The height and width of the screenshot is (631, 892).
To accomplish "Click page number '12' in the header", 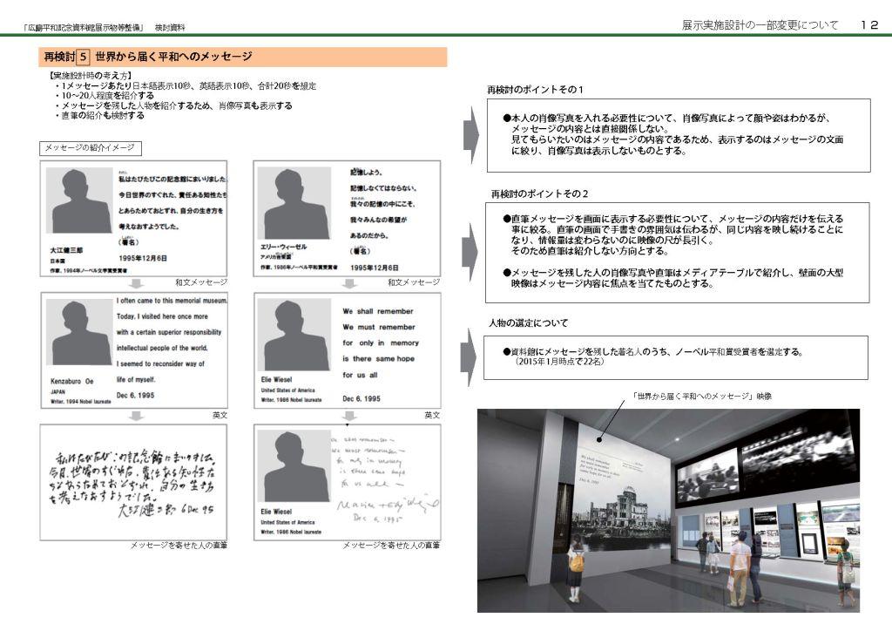I will click(x=869, y=24).
